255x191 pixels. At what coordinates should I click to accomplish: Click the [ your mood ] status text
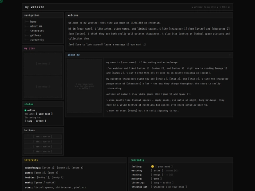(x=44, y=114)
